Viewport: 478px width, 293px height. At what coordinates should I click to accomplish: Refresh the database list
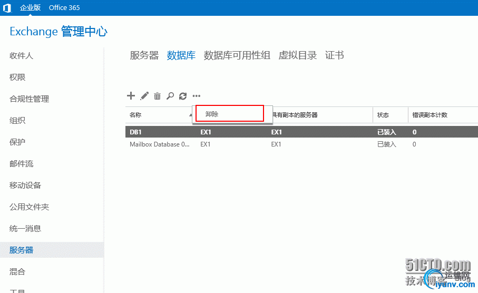183,96
